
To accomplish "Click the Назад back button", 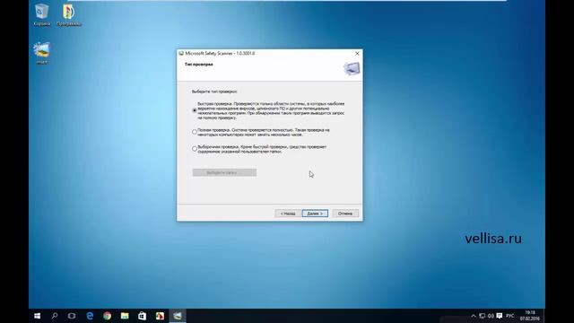I will 288,214.
